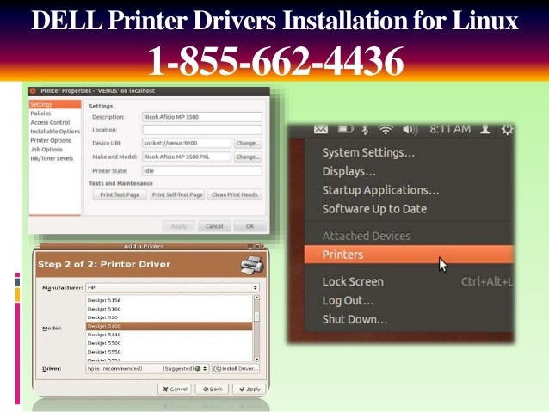
Task: Select Software Up to Date
Action: point(374,209)
